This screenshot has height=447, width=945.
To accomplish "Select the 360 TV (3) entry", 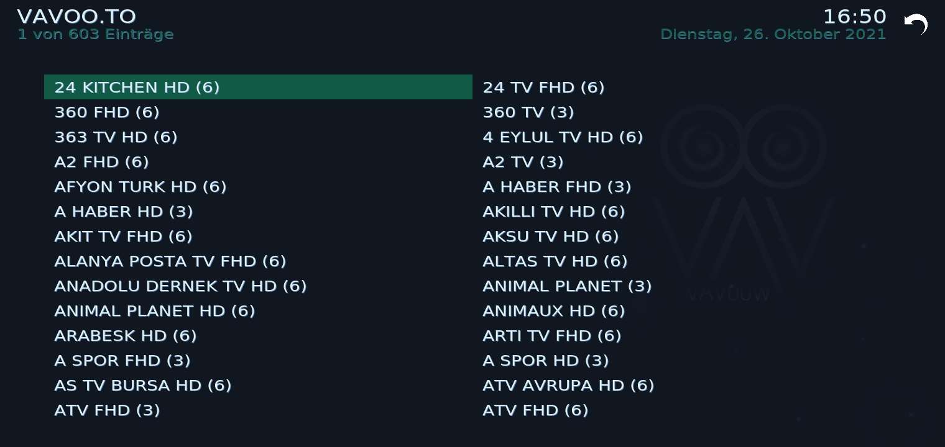I will coord(528,112).
